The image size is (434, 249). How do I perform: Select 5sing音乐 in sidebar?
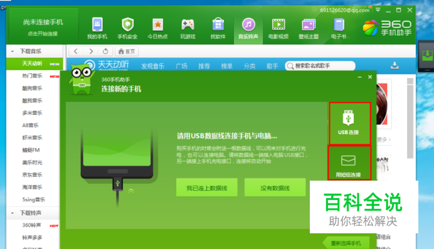34,199
